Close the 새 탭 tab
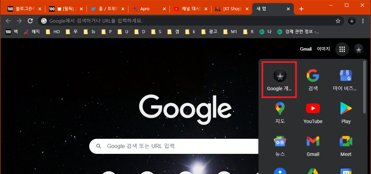This screenshot has width=371, height=174. tap(288, 9)
